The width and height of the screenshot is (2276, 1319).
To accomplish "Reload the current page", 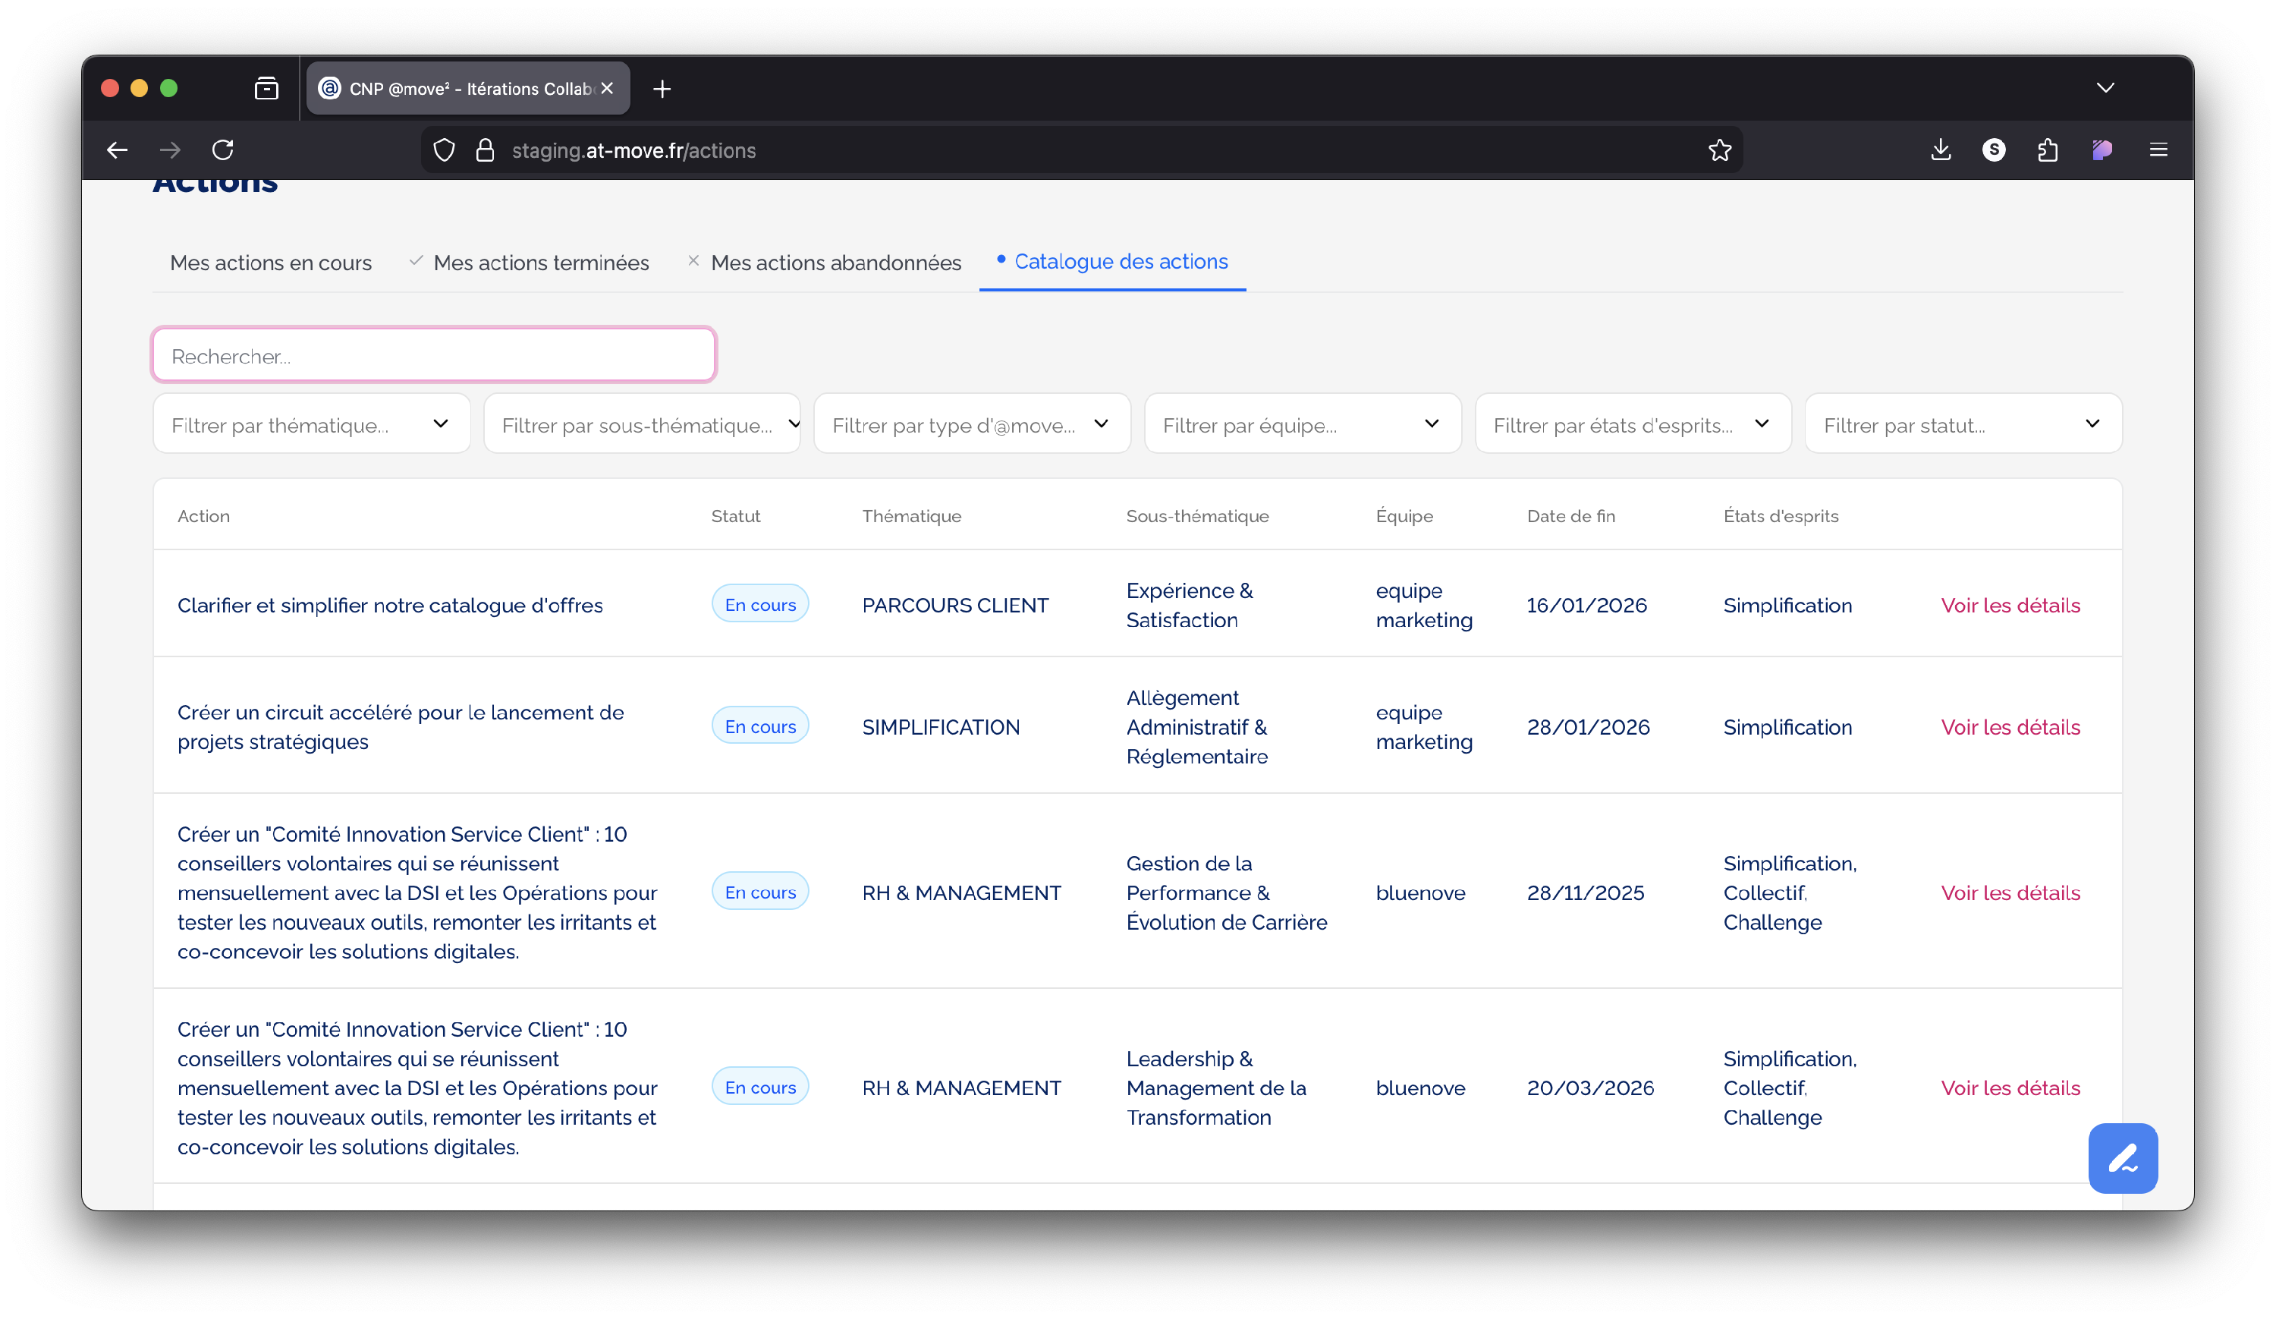I will 223,150.
